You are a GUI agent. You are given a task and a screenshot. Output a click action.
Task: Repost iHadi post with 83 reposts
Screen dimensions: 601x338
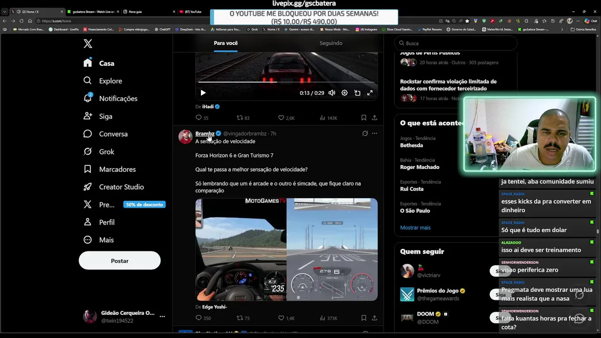(243, 118)
